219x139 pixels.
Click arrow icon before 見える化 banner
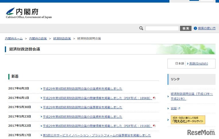click(x=168, y=120)
